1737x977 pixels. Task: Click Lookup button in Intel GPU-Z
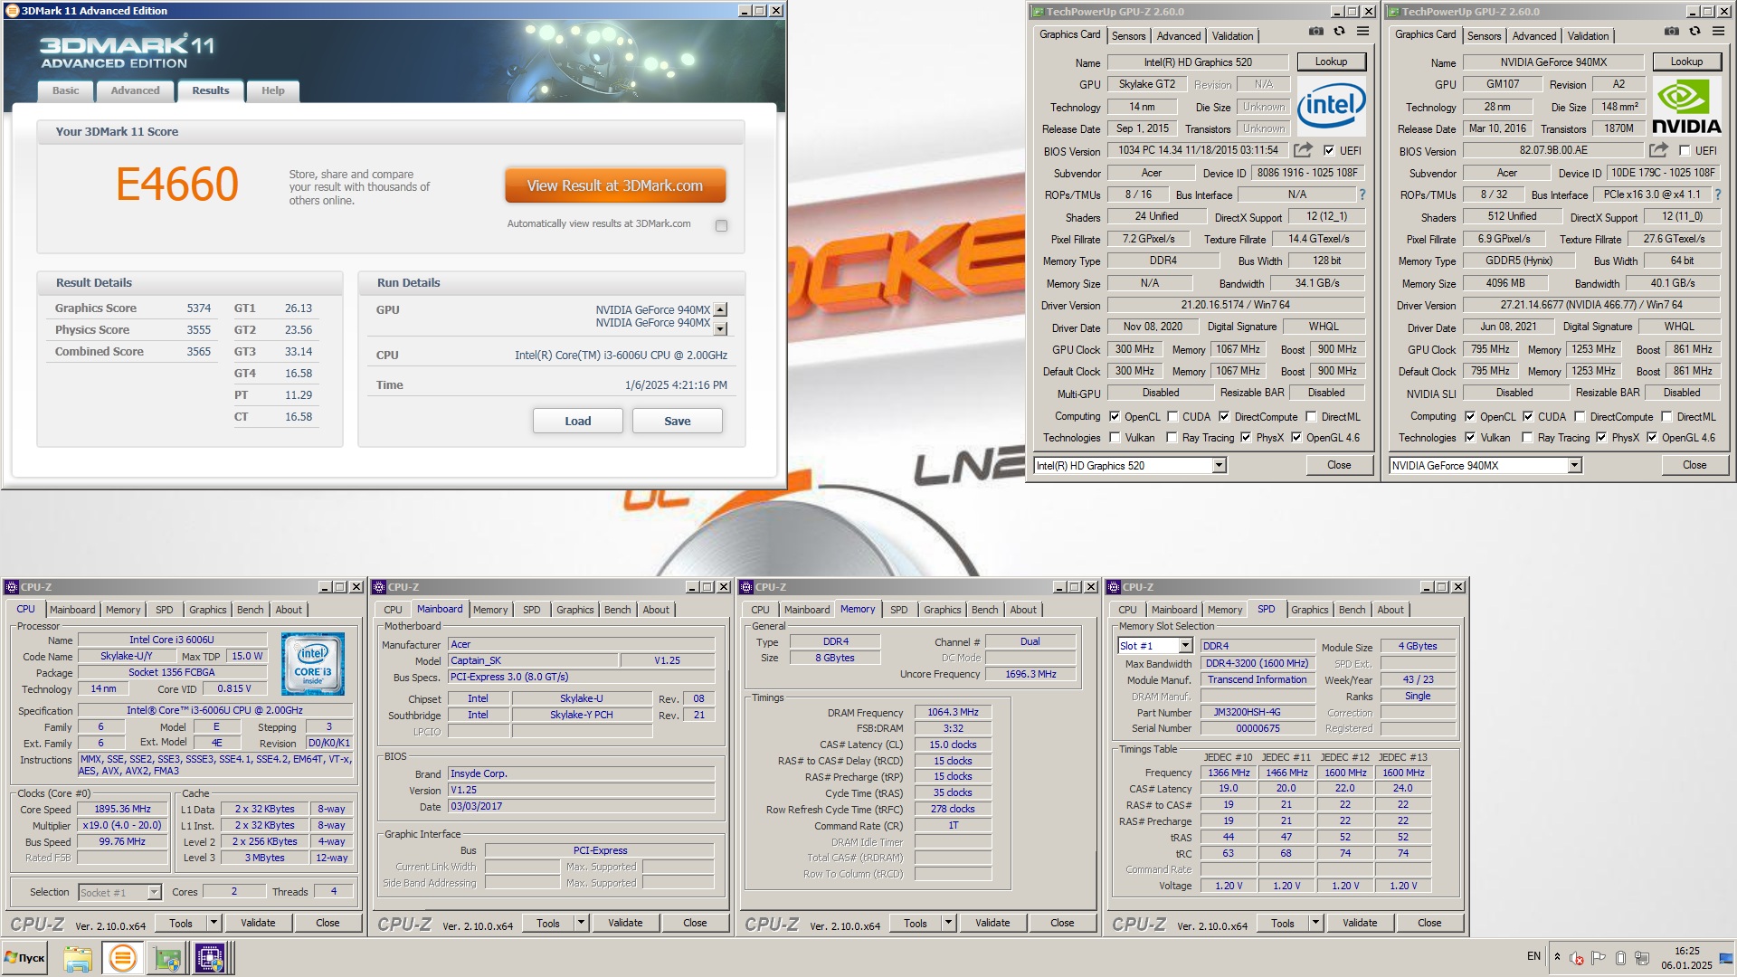(x=1331, y=62)
